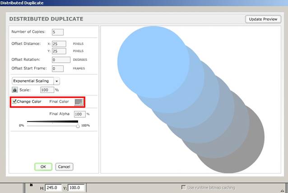
Task: Toggle the lock icon beside the H field
Action: 31,185
